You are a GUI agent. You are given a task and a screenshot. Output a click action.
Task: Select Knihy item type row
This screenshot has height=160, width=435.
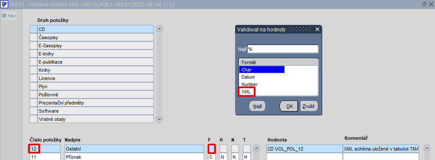(96, 70)
